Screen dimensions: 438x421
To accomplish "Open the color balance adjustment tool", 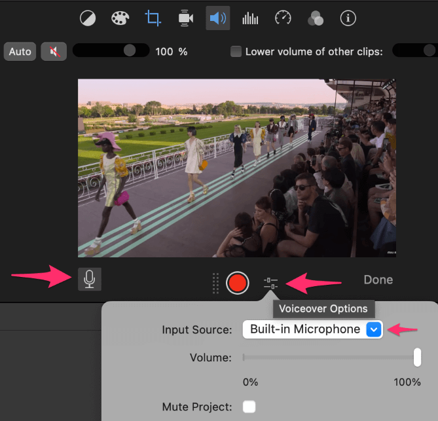I will [88, 18].
